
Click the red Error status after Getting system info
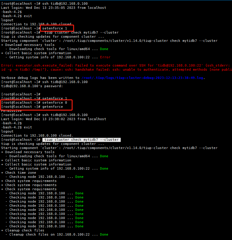105,57
